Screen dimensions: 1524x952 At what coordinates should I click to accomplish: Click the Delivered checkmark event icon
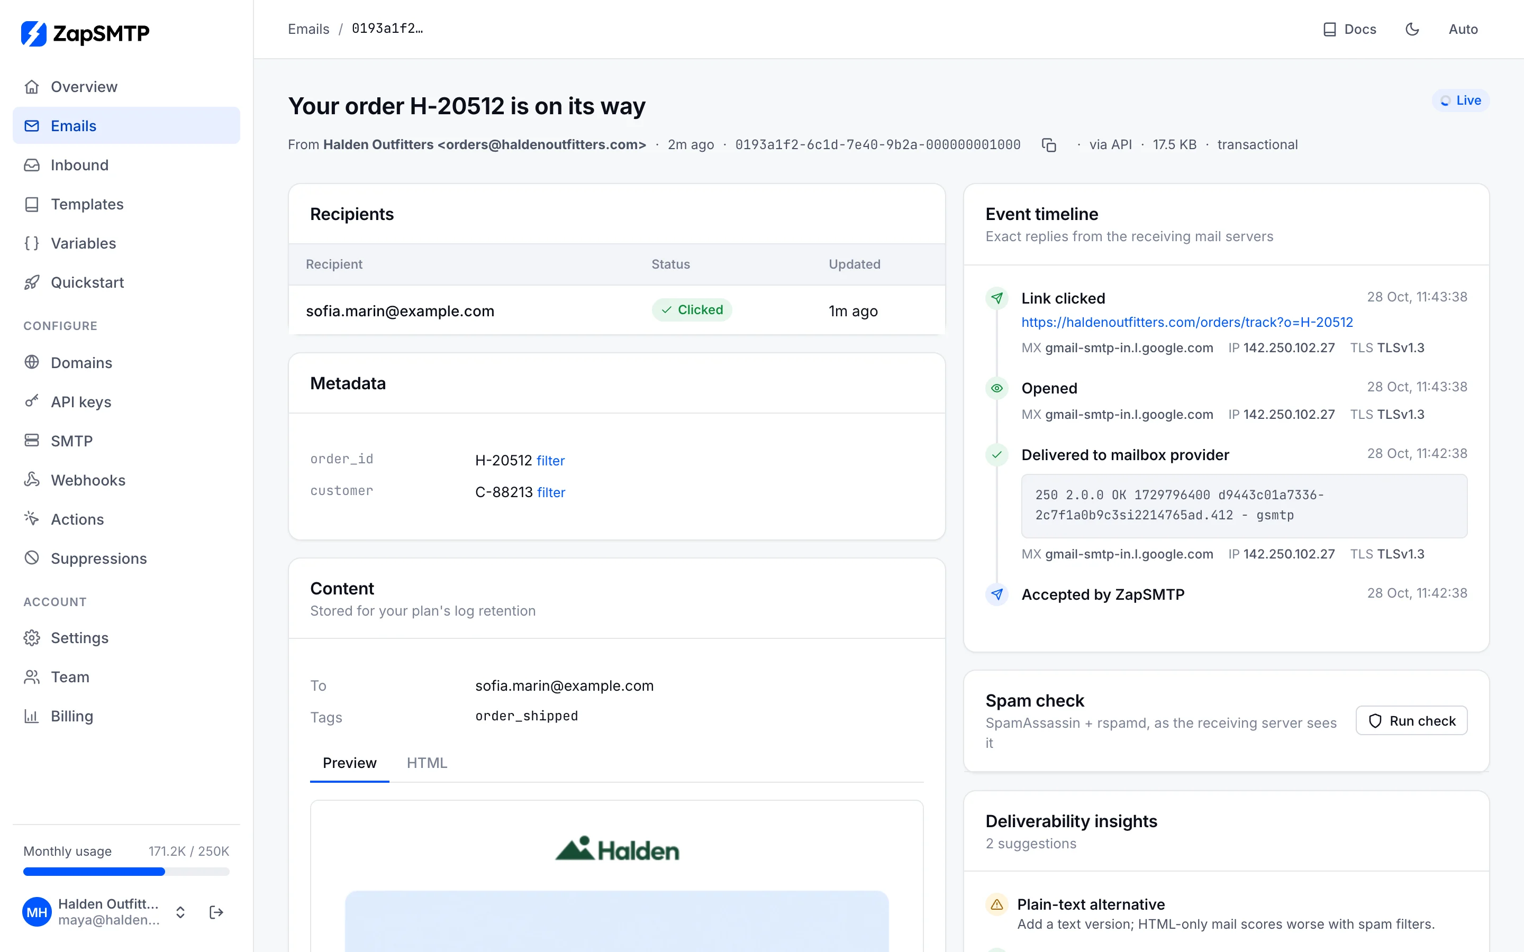pos(997,455)
